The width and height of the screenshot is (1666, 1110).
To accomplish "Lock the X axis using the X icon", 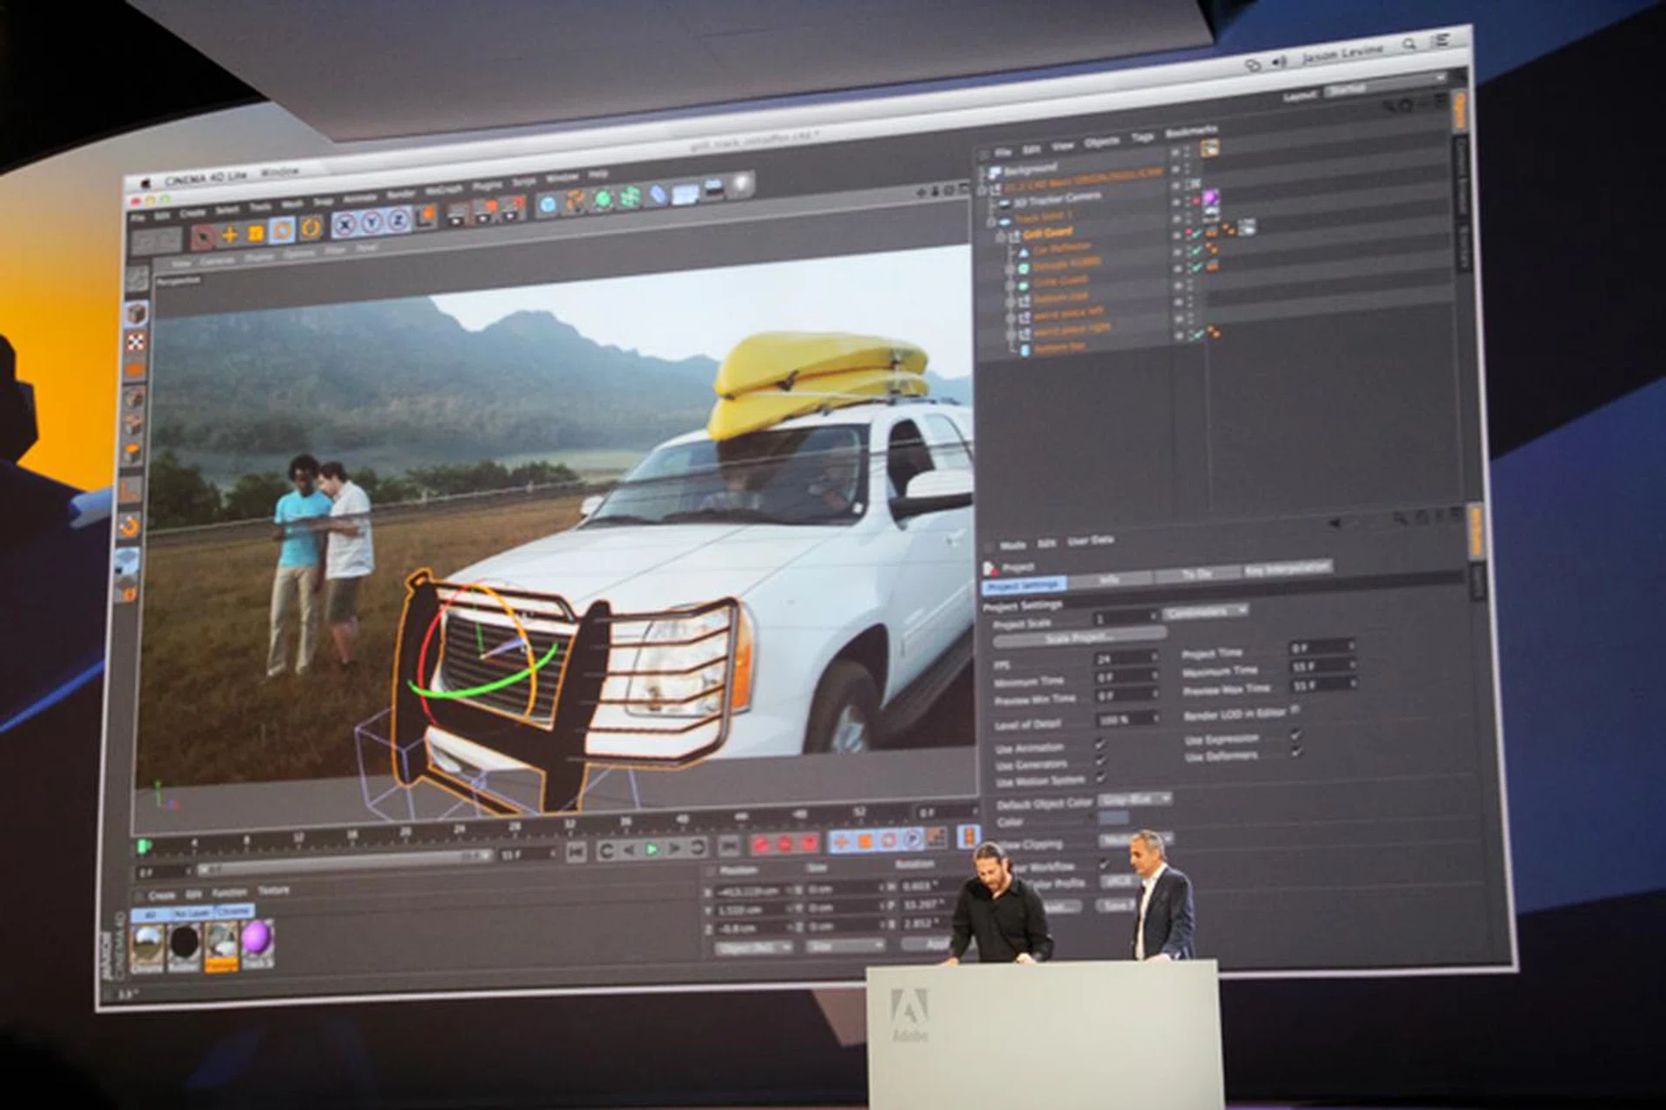I will 344,224.
